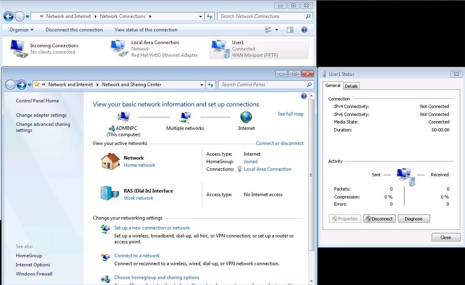Screen dimensions: 465x285
Task: Open Change adapter settings in sidebar
Action: (41, 115)
